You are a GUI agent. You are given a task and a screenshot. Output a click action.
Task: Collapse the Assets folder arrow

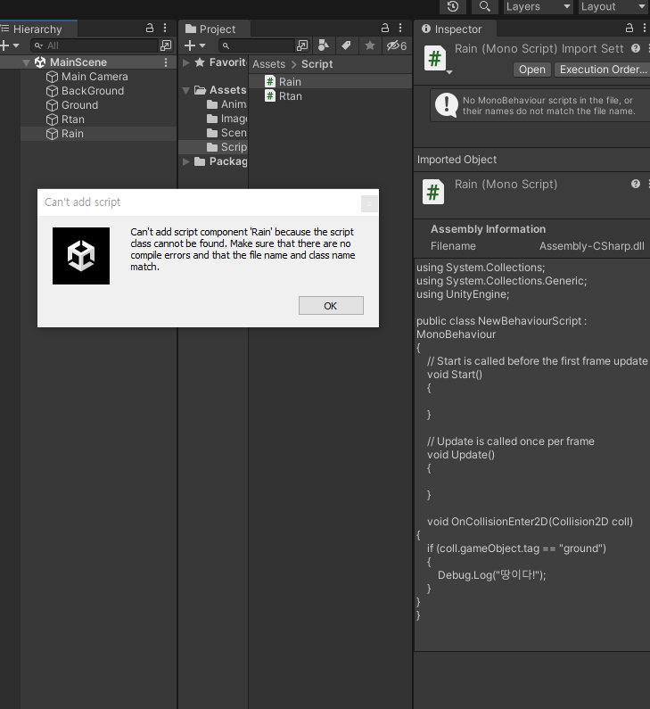click(185, 90)
